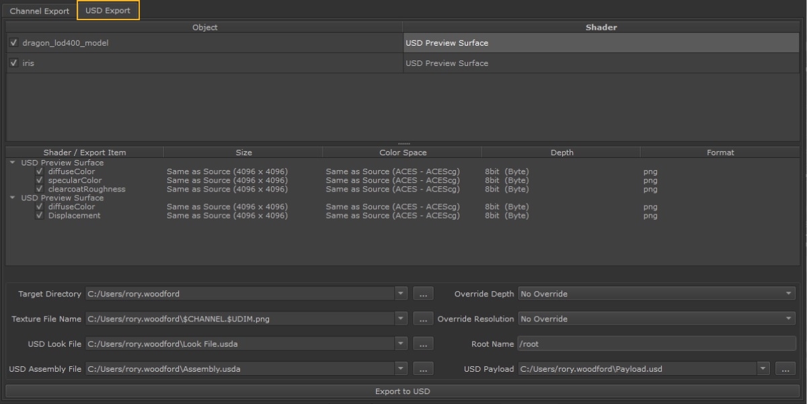Click the USD Assembly File path field
Screen dimensions: 807x404
click(240, 368)
